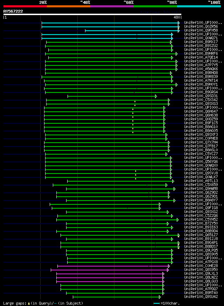224x306 pixels.
Task: Click the UniRef100_Q93XG3 label
Action: tap(201, 104)
